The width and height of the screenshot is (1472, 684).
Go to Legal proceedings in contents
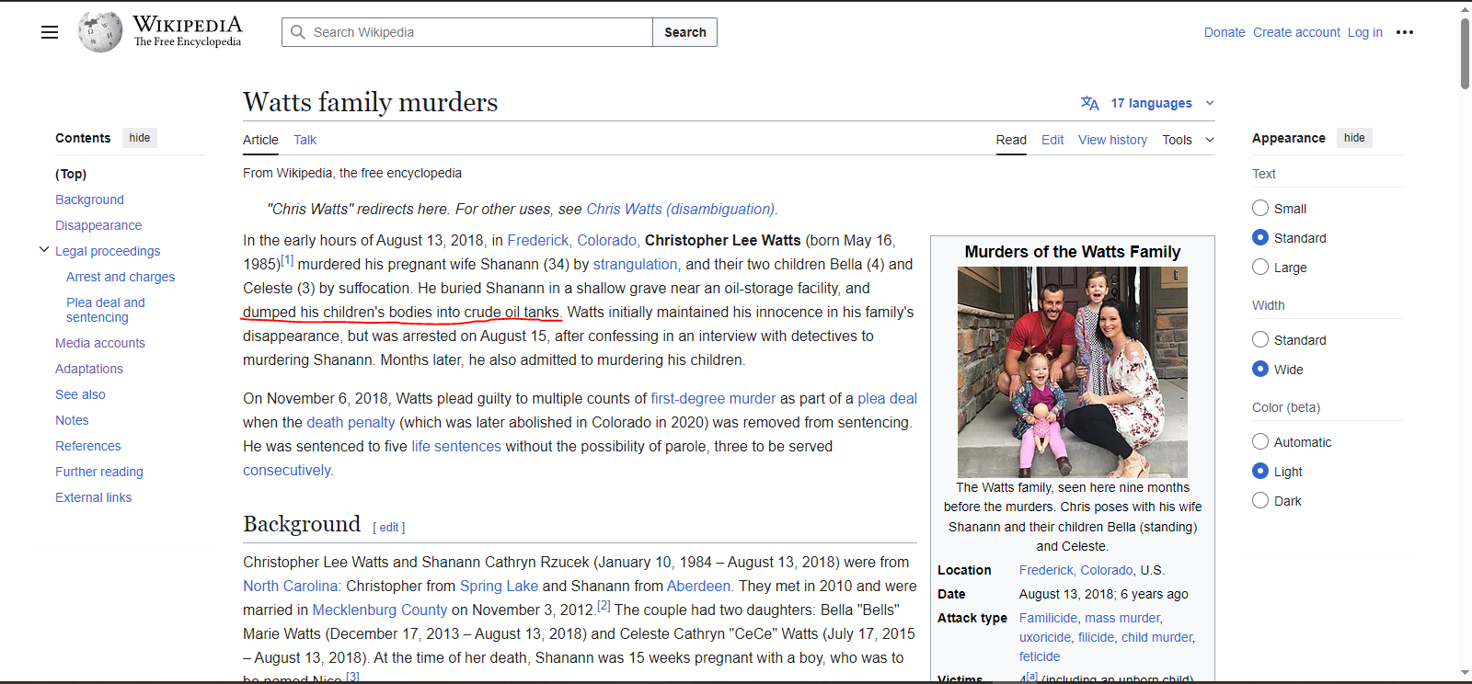108,251
